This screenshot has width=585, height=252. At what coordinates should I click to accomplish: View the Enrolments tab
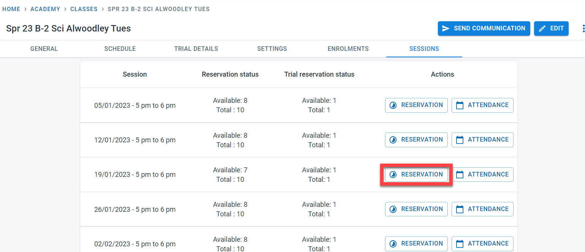[348, 49]
